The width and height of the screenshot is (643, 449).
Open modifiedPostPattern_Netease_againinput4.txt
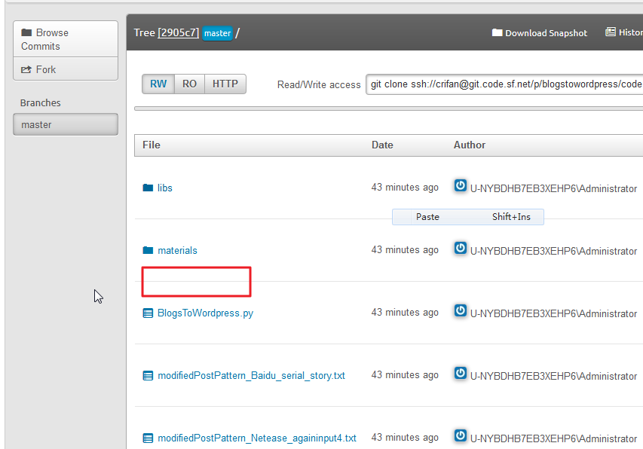click(257, 438)
